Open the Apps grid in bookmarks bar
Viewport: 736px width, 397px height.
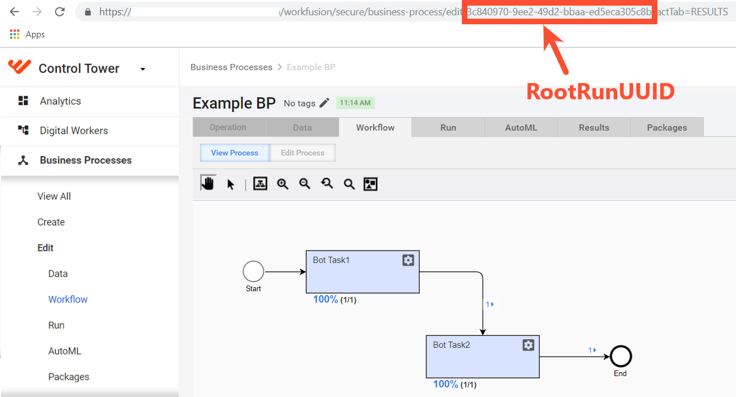click(x=15, y=34)
